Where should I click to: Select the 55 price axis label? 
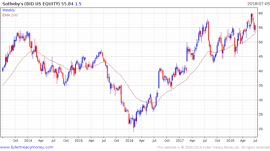tap(260, 28)
